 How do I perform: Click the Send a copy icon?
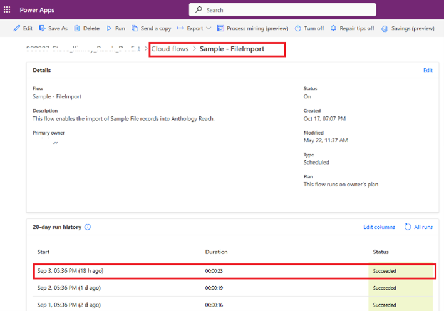(x=135, y=28)
